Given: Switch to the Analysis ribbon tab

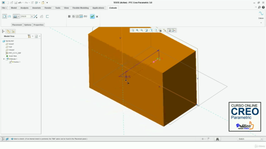Looking at the screenshot, I should click(x=25, y=8).
